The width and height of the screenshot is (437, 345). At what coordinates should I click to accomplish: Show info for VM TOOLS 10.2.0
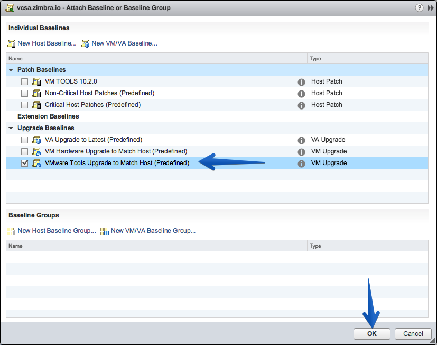(x=301, y=82)
